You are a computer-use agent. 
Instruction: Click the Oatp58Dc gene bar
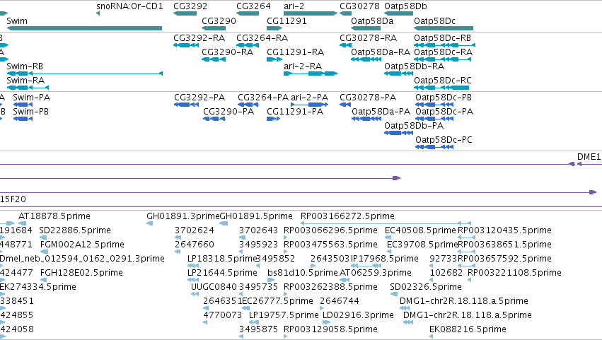pos(444,28)
